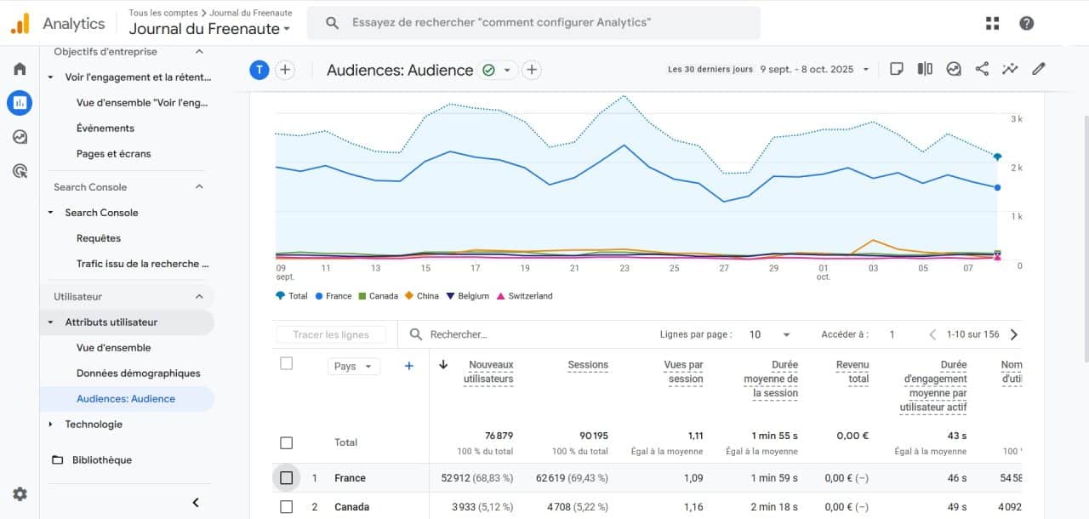Click the compare data columns icon
The image size is (1089, 519).
point(925,69)
